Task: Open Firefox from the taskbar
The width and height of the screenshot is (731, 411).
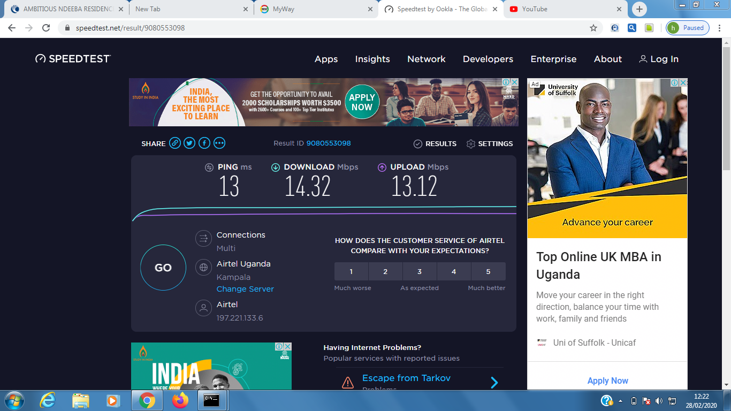Action: pyautogui.click(x=180, y=400)
